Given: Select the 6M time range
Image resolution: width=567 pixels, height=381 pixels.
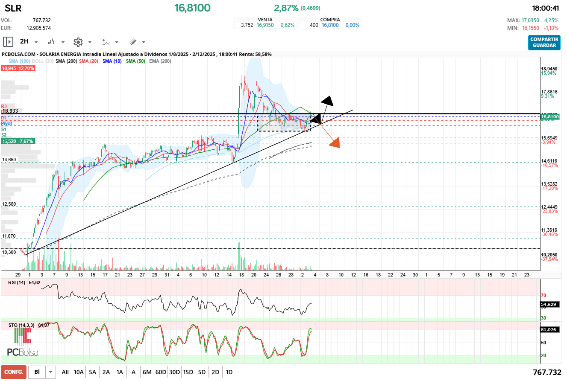Looking at the screenshot, I should pyautogui.click(x=147, y=372).
